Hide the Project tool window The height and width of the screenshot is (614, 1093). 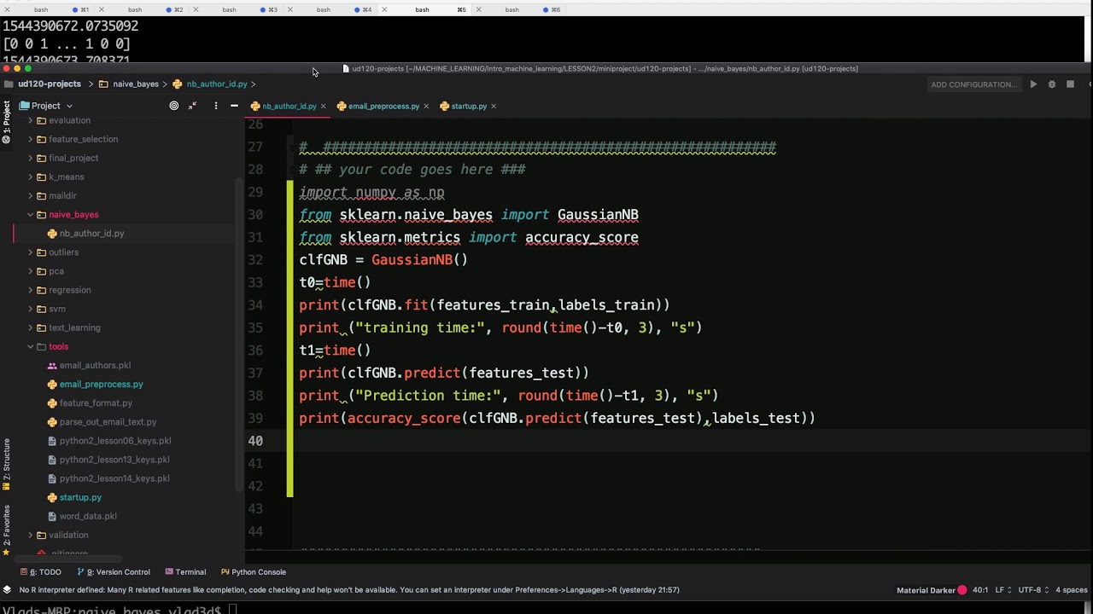(x=234, y=106)
